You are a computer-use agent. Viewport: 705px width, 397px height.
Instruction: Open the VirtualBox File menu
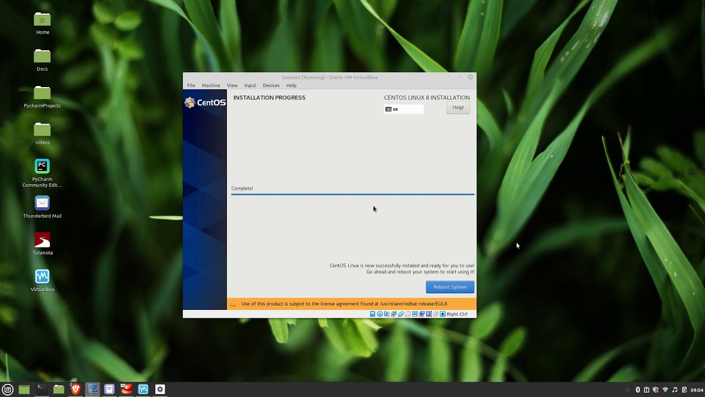(x=191, y=85)
